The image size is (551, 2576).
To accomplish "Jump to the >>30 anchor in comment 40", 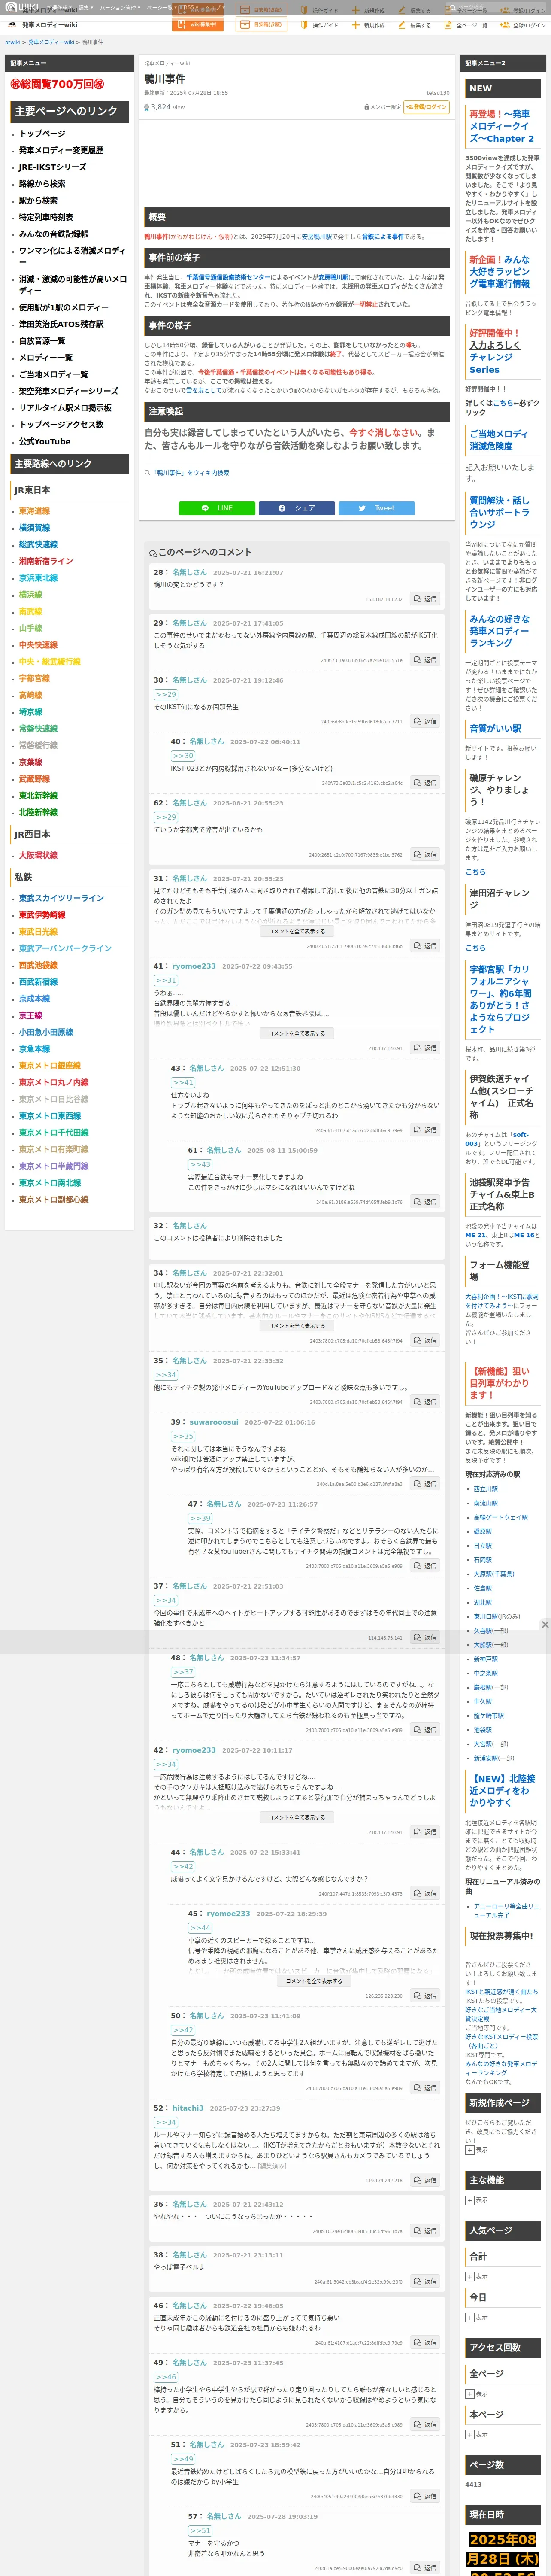I will [x=183, y=756].
